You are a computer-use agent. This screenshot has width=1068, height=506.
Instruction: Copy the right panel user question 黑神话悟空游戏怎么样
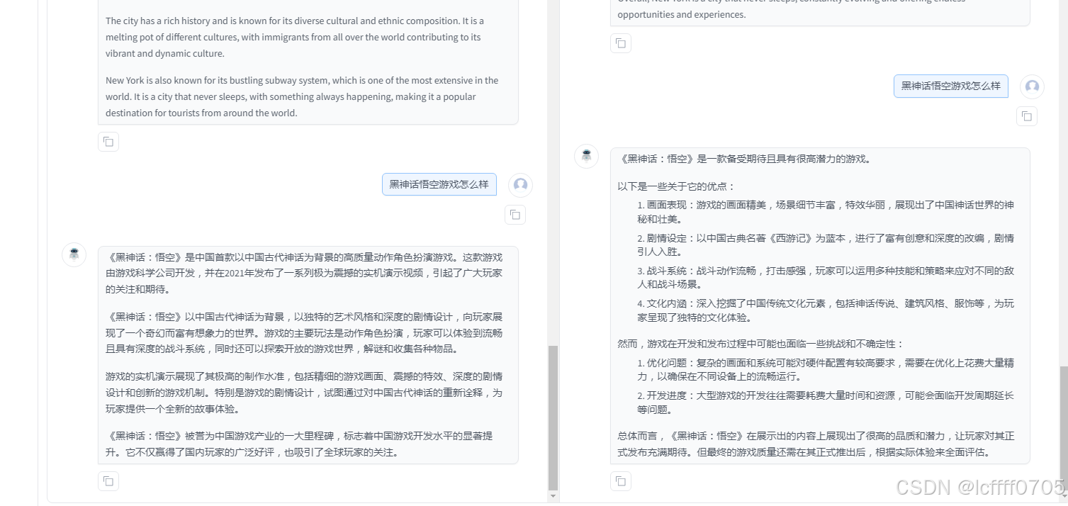pos(1027,116)
